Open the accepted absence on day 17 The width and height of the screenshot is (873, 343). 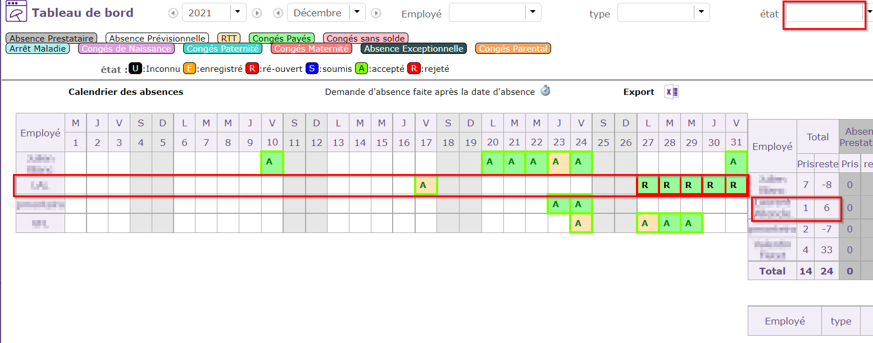pyautogui.click(x=426, y=185)
